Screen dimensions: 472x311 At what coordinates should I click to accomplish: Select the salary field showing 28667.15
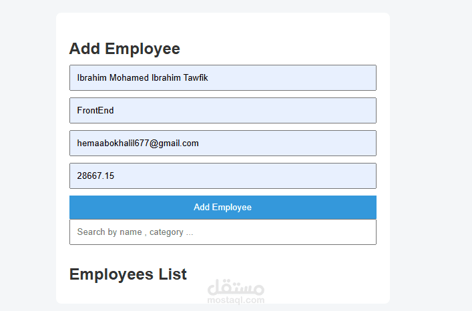222,176
